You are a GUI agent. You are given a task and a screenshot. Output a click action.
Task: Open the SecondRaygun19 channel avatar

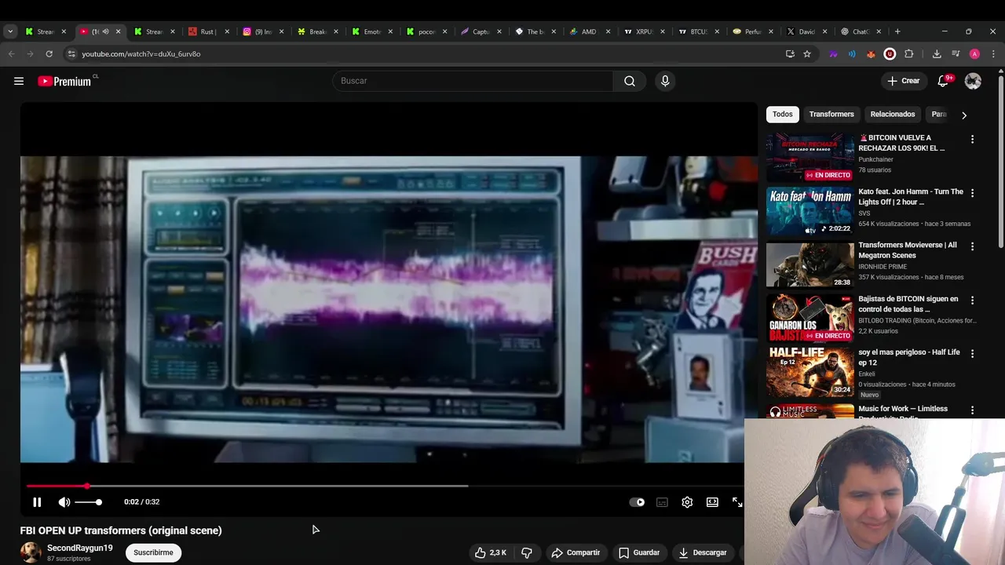[31, 552]
